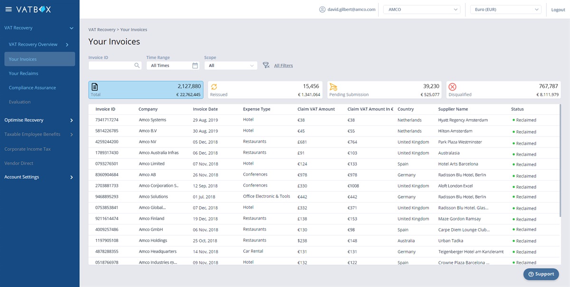Click the search magnifier in Invoice ID
Image resolution: width=570 pixels, height=287 pixels.
(x=137, y=65)
